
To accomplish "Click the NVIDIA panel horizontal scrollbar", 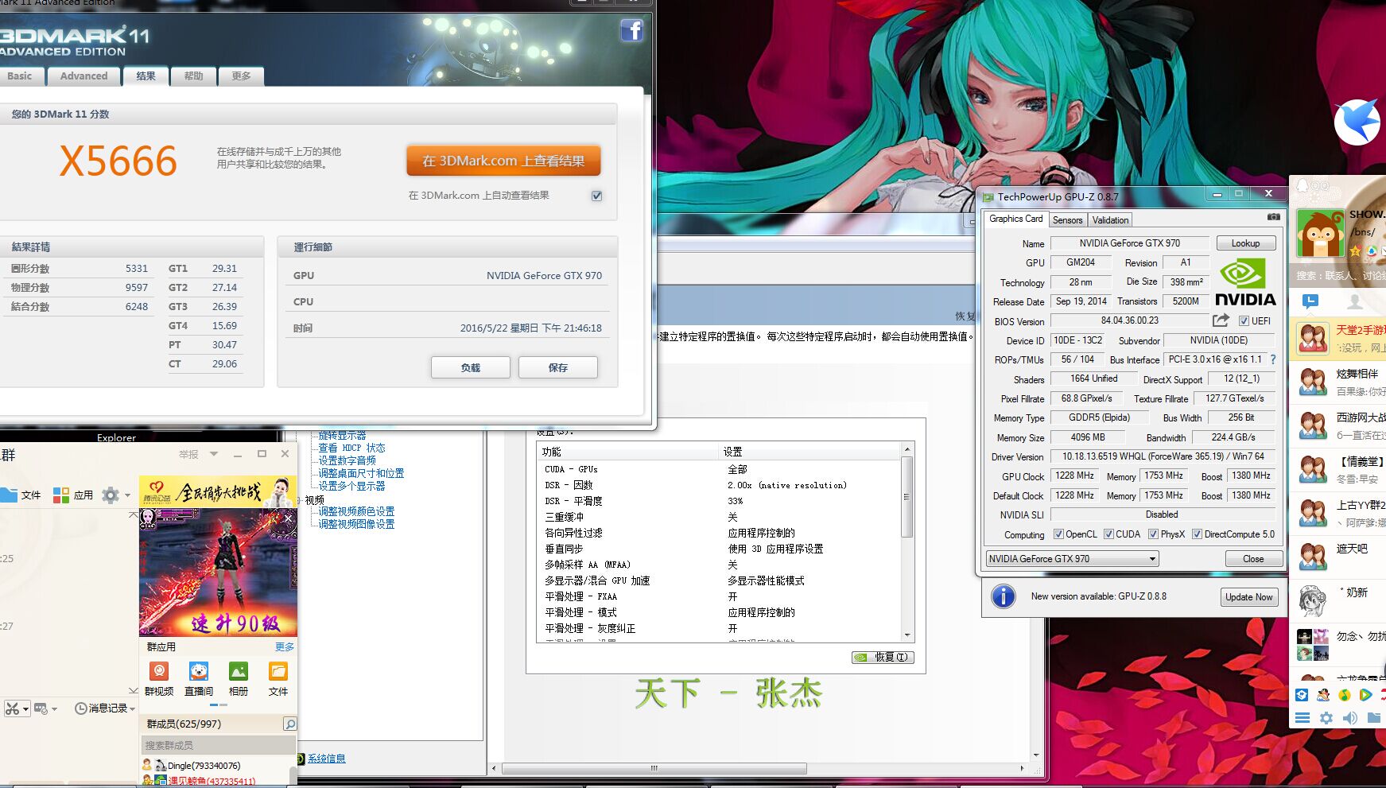I will click(654, 768).
